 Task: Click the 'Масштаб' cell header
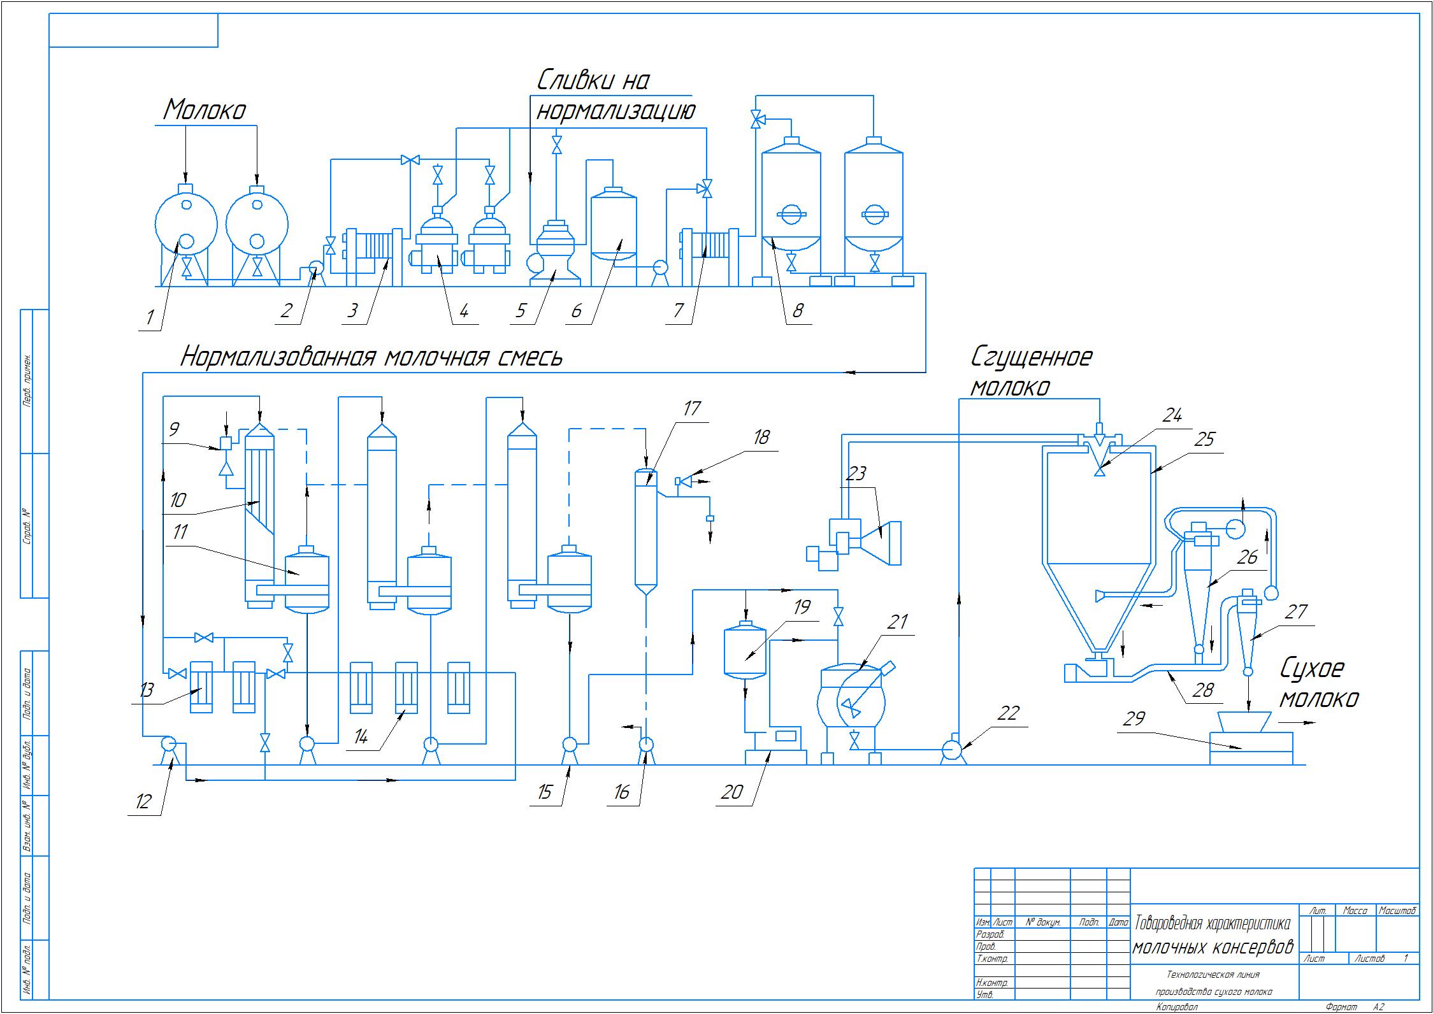1397,911
